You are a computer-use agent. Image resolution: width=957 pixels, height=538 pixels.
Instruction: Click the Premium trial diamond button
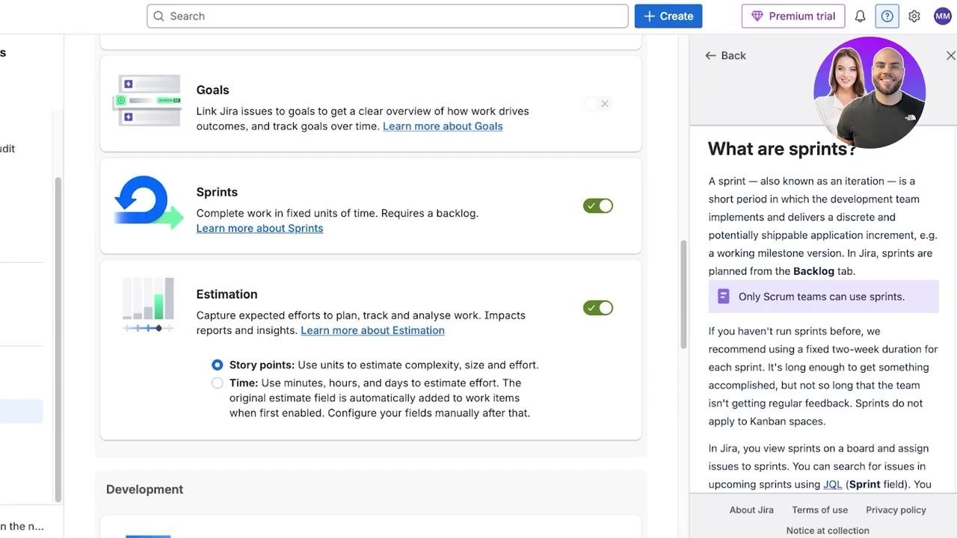(793, 16)
